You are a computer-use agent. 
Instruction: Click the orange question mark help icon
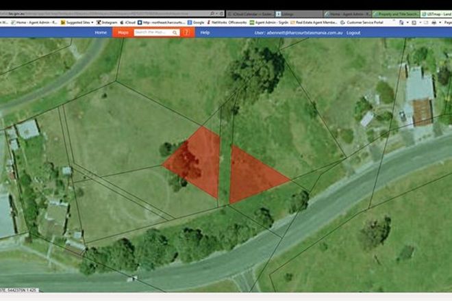point(186,32)
